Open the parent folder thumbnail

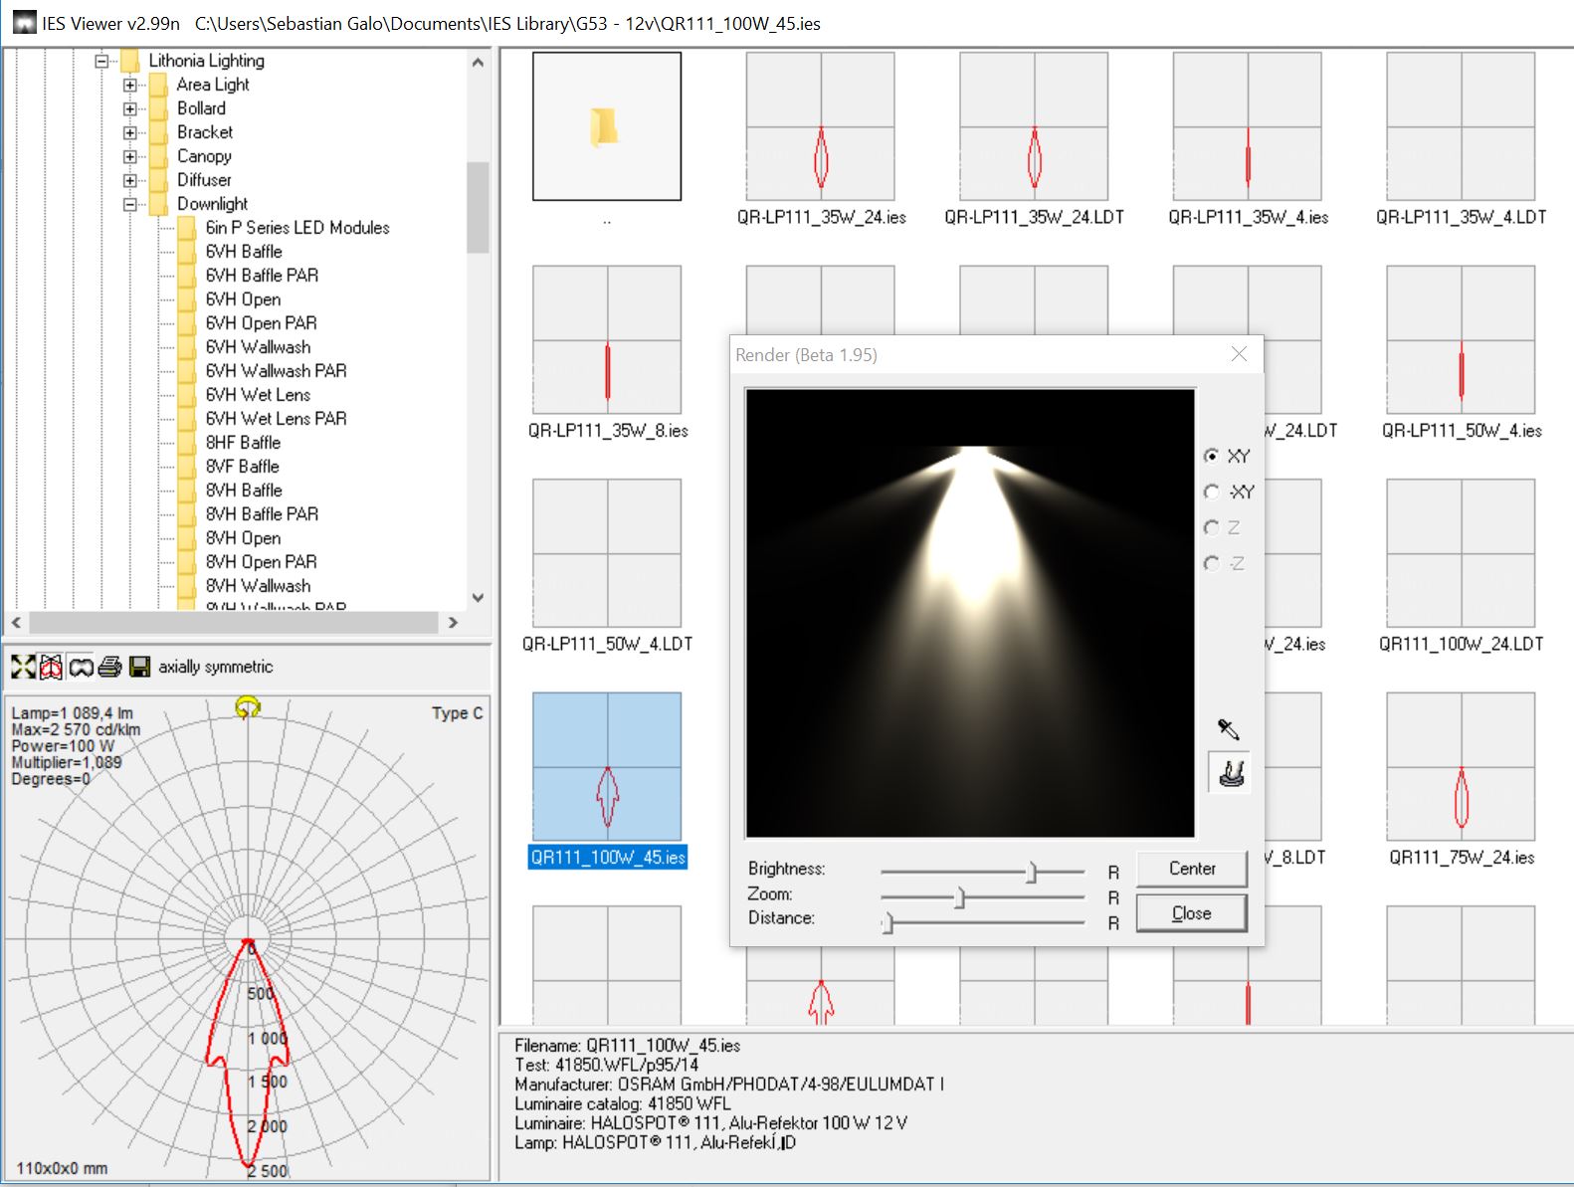[x=607, y=126]
